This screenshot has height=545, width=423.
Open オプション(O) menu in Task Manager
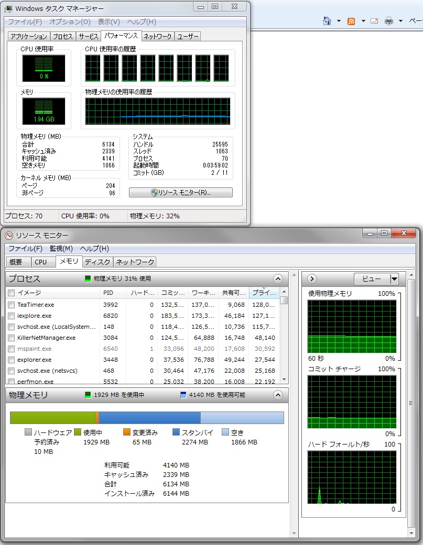[70, 22]
